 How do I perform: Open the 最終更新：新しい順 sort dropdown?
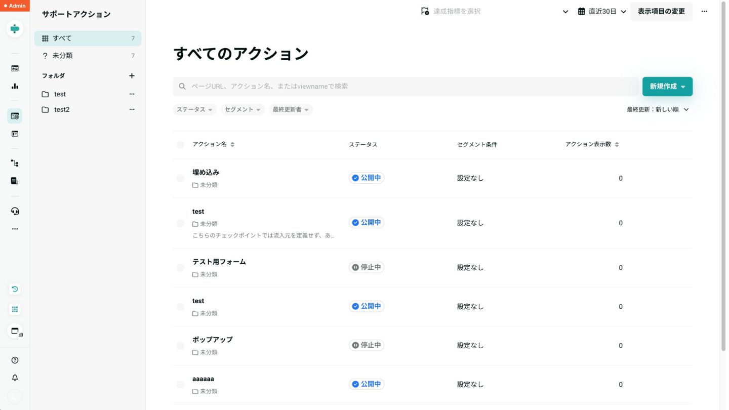coord(658,109)
